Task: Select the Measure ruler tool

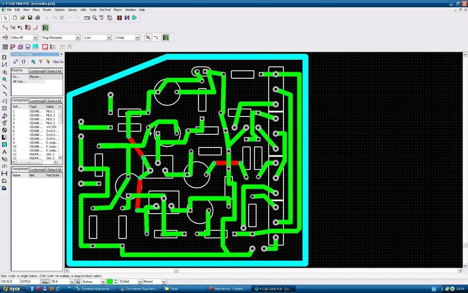Action: click(x=87, y=18)
